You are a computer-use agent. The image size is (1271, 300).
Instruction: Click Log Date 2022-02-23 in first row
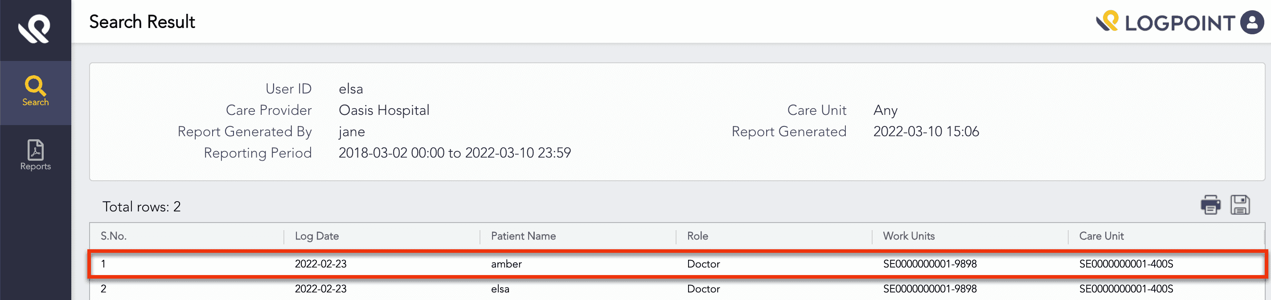point(321,264)
